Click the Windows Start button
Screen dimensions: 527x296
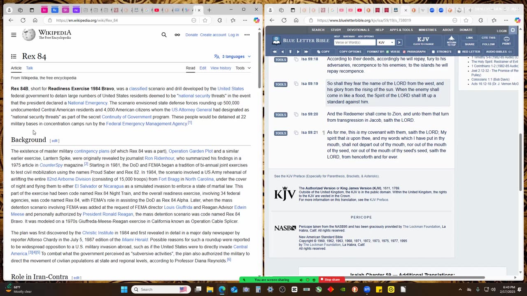coord(124,289)
